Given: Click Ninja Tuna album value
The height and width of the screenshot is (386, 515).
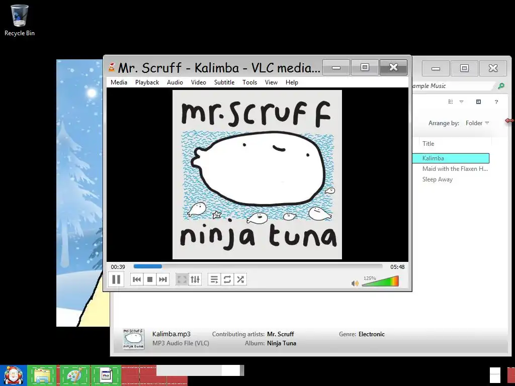Looking at the screenshot, I should pos(282,343).
